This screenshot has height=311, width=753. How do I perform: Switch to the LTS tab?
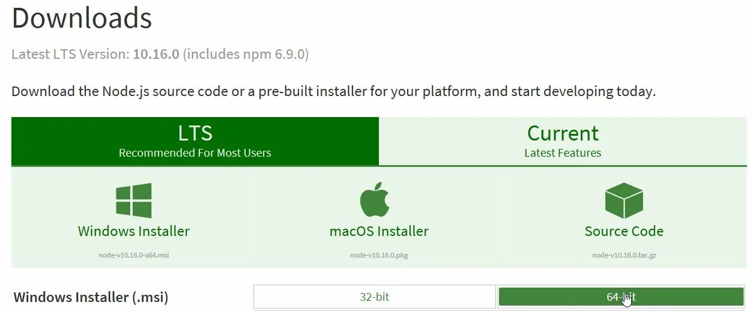click(x=195, y=141)
